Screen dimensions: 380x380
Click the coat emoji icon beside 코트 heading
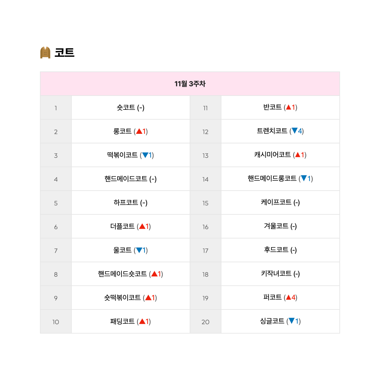[45, 52]
